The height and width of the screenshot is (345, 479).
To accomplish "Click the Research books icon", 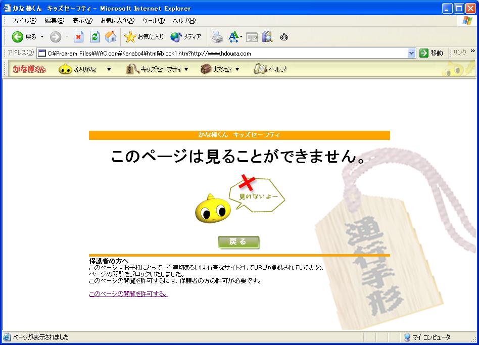I will (x=267, y=37).
